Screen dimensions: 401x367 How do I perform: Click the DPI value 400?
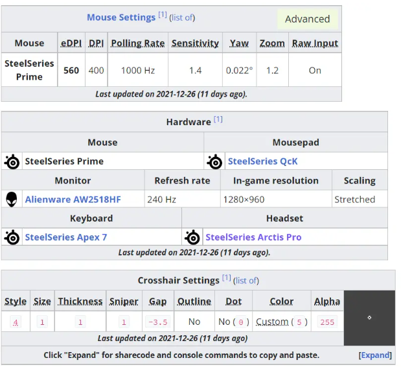point(96,71)
